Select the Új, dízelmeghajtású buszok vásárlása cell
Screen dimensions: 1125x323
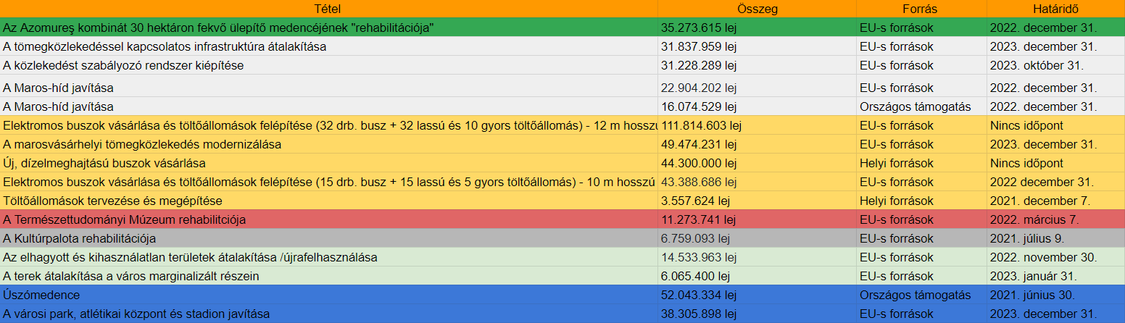(x=104, y=163)
